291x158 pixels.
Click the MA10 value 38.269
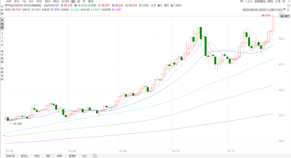(36, 9)
